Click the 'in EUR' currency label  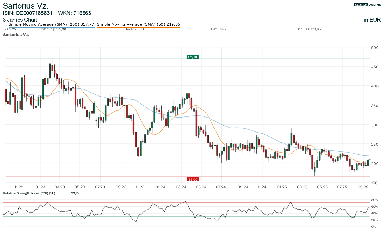tap(372, 20)
